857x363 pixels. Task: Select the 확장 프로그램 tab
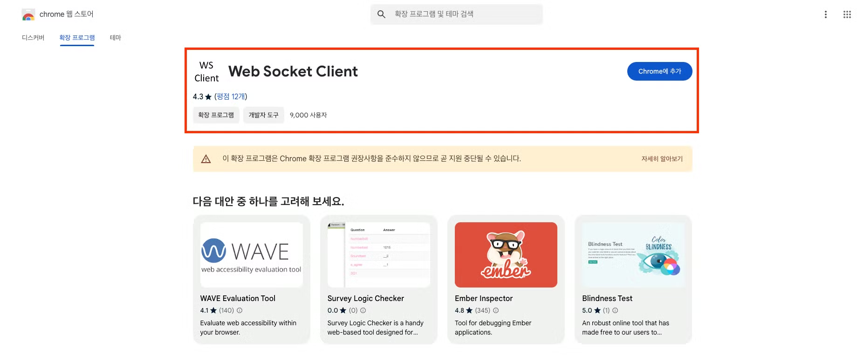point(77,38)
